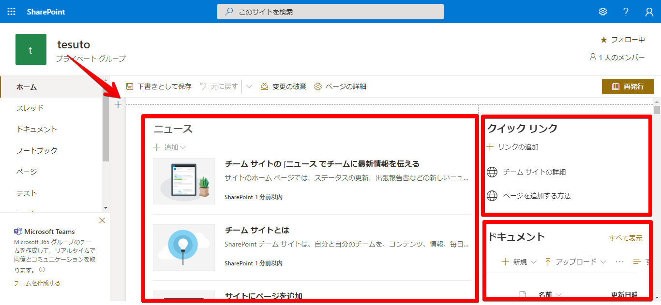Select ホーム in the left navigation
This screenshot has width=661, height=305.
coord(51,87)
